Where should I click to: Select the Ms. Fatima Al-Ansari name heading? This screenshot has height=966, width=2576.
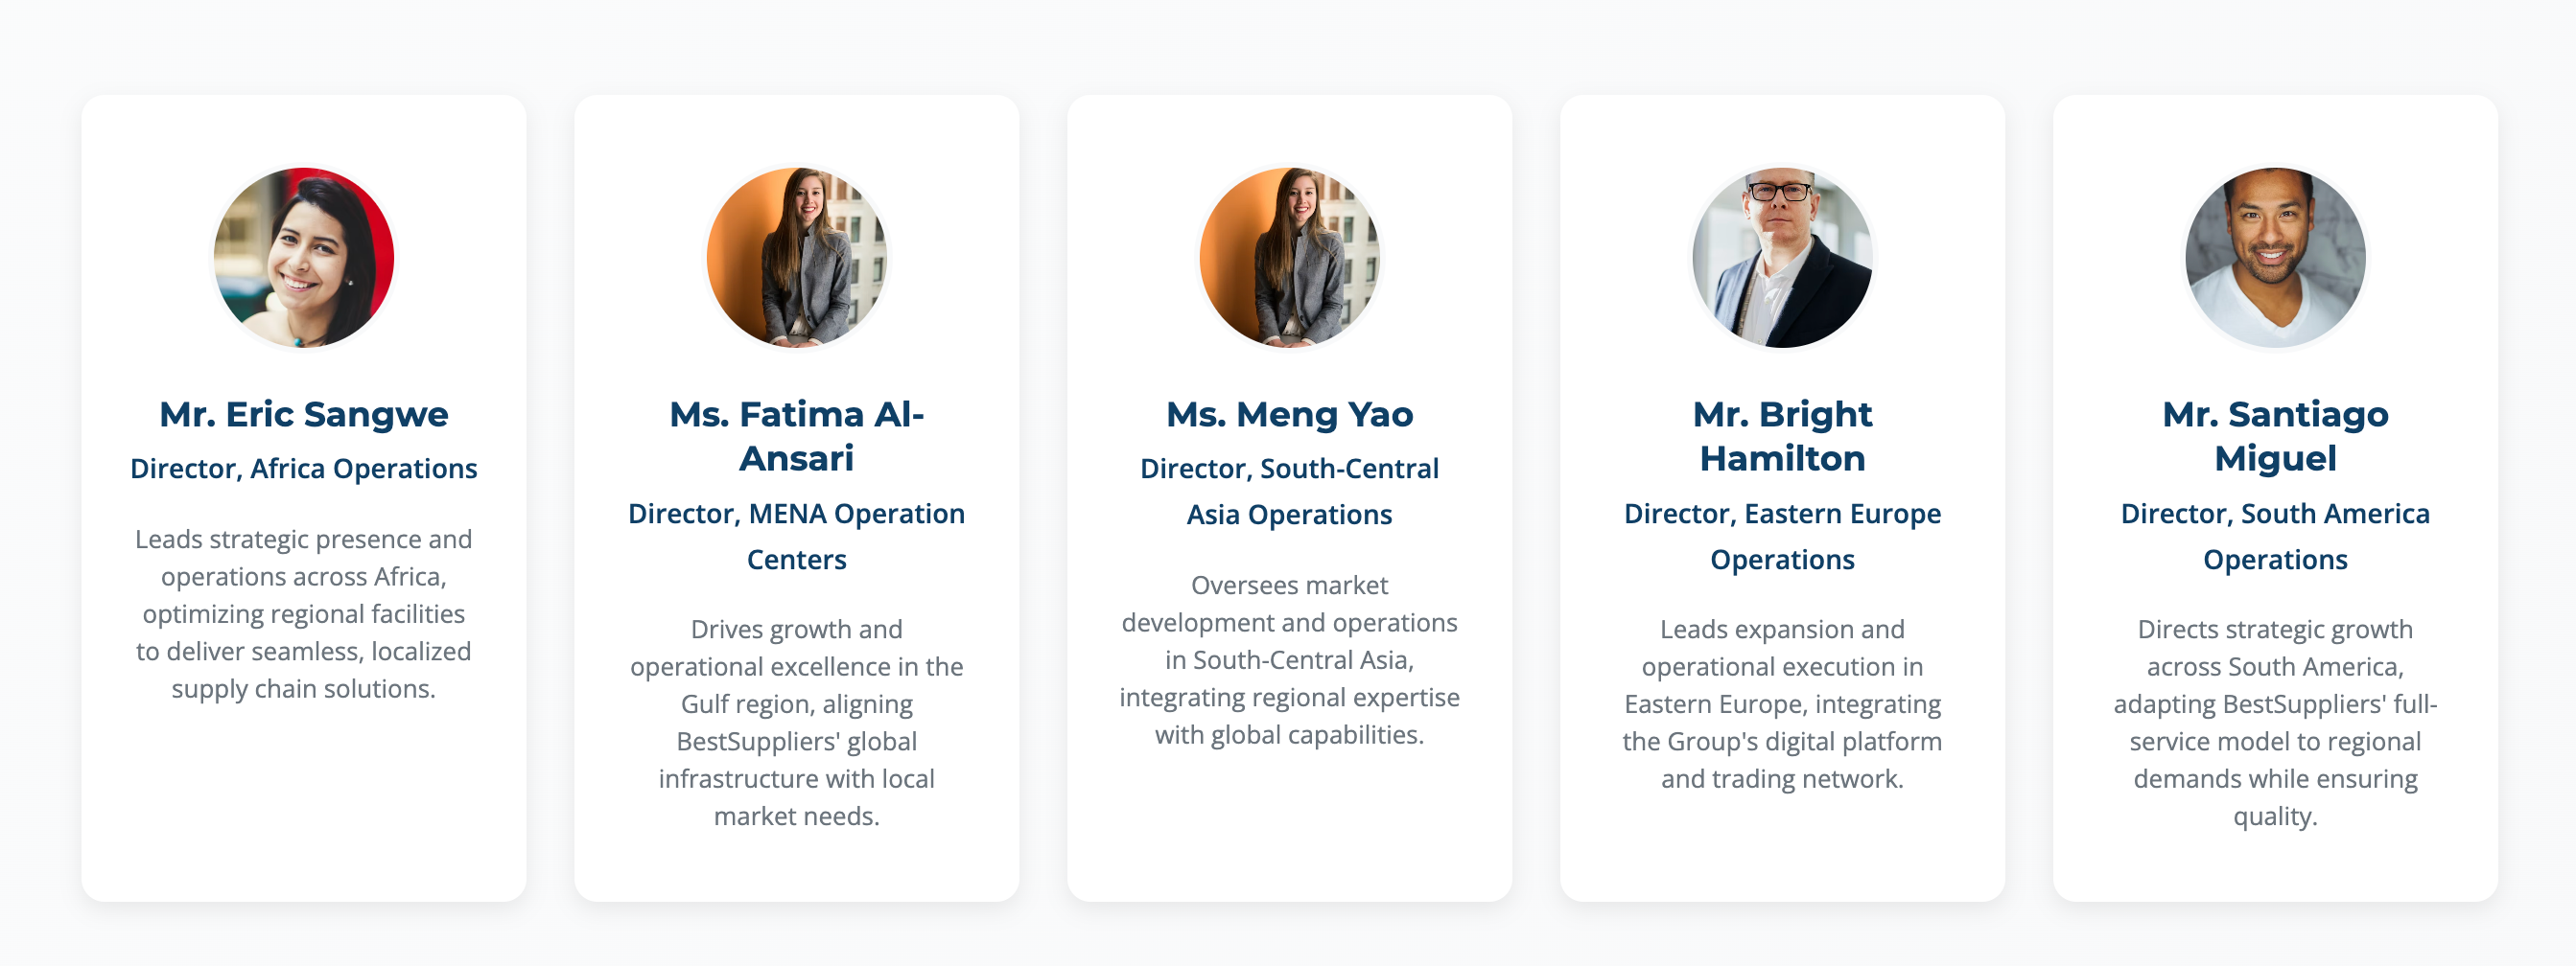click(797, 435)
